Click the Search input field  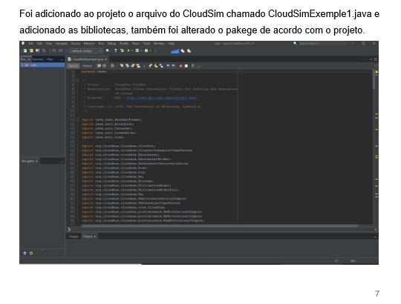[322, 44]
